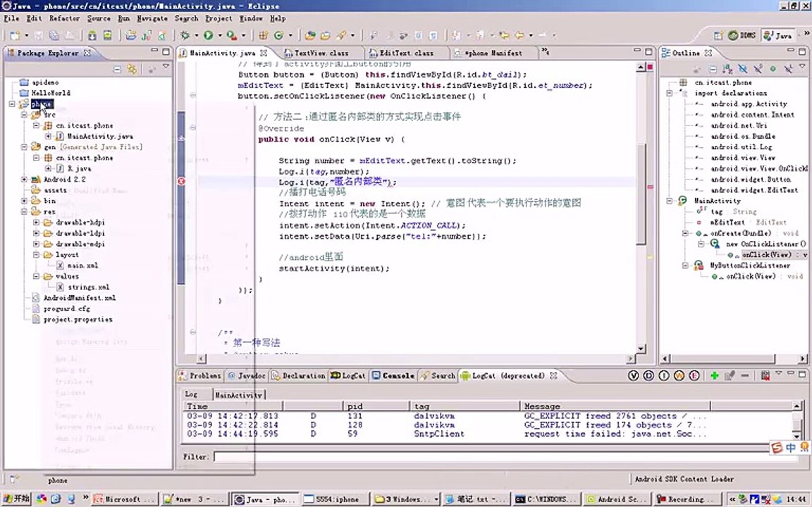The width and height of the screenshot is (812, 507).
Task: Click Collapse All in Package Explorer
Action: tap(117, 69)
